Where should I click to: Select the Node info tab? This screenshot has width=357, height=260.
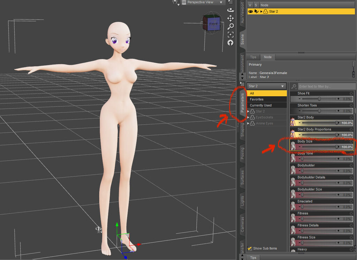click(268, 57)
